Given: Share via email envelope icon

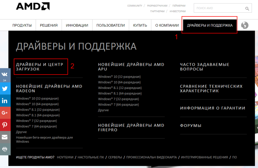Looking at the screenshot, I should [x=5, y=137].
